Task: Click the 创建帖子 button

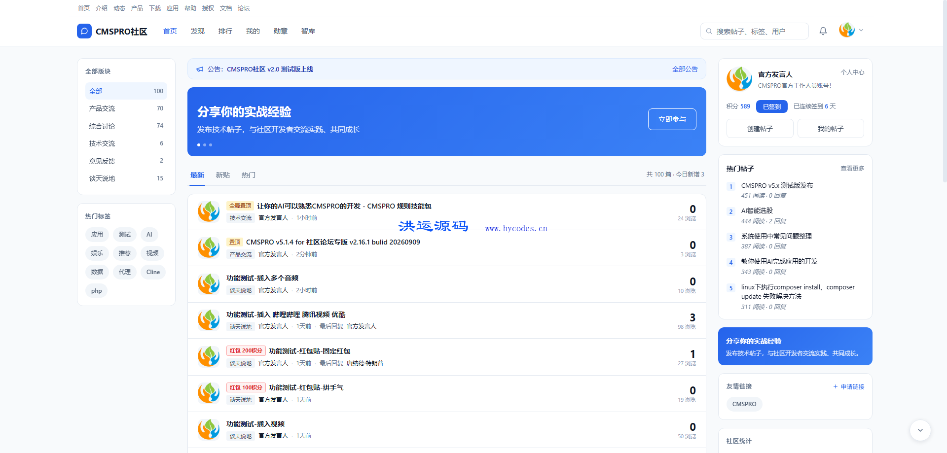Action: coord(760,129)
